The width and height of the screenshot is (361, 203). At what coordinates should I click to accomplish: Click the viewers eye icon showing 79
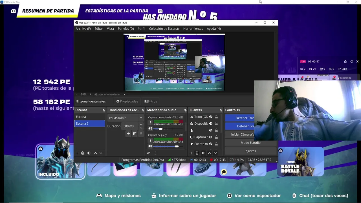(x=311, y=69)
